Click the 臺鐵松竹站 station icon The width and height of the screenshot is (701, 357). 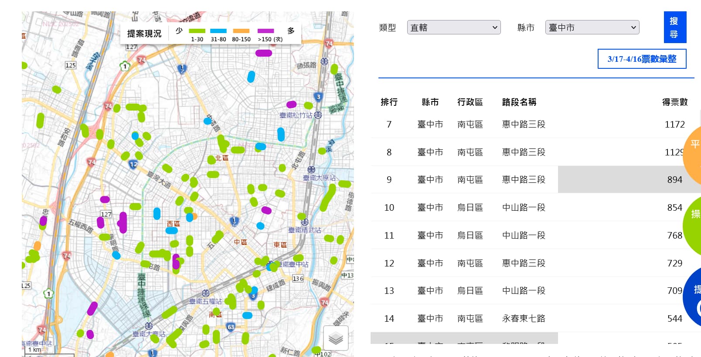point(318,115)
